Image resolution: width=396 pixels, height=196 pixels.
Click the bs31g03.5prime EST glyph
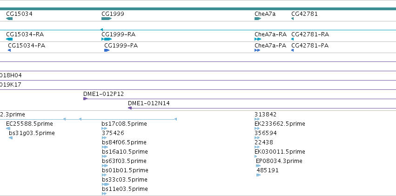11,138
